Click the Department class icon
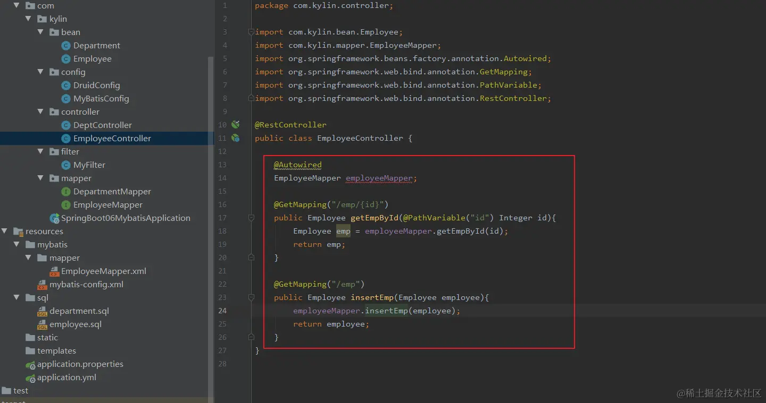 pos(66,46)
